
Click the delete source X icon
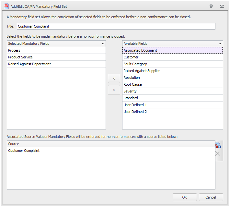pos(218,154)
